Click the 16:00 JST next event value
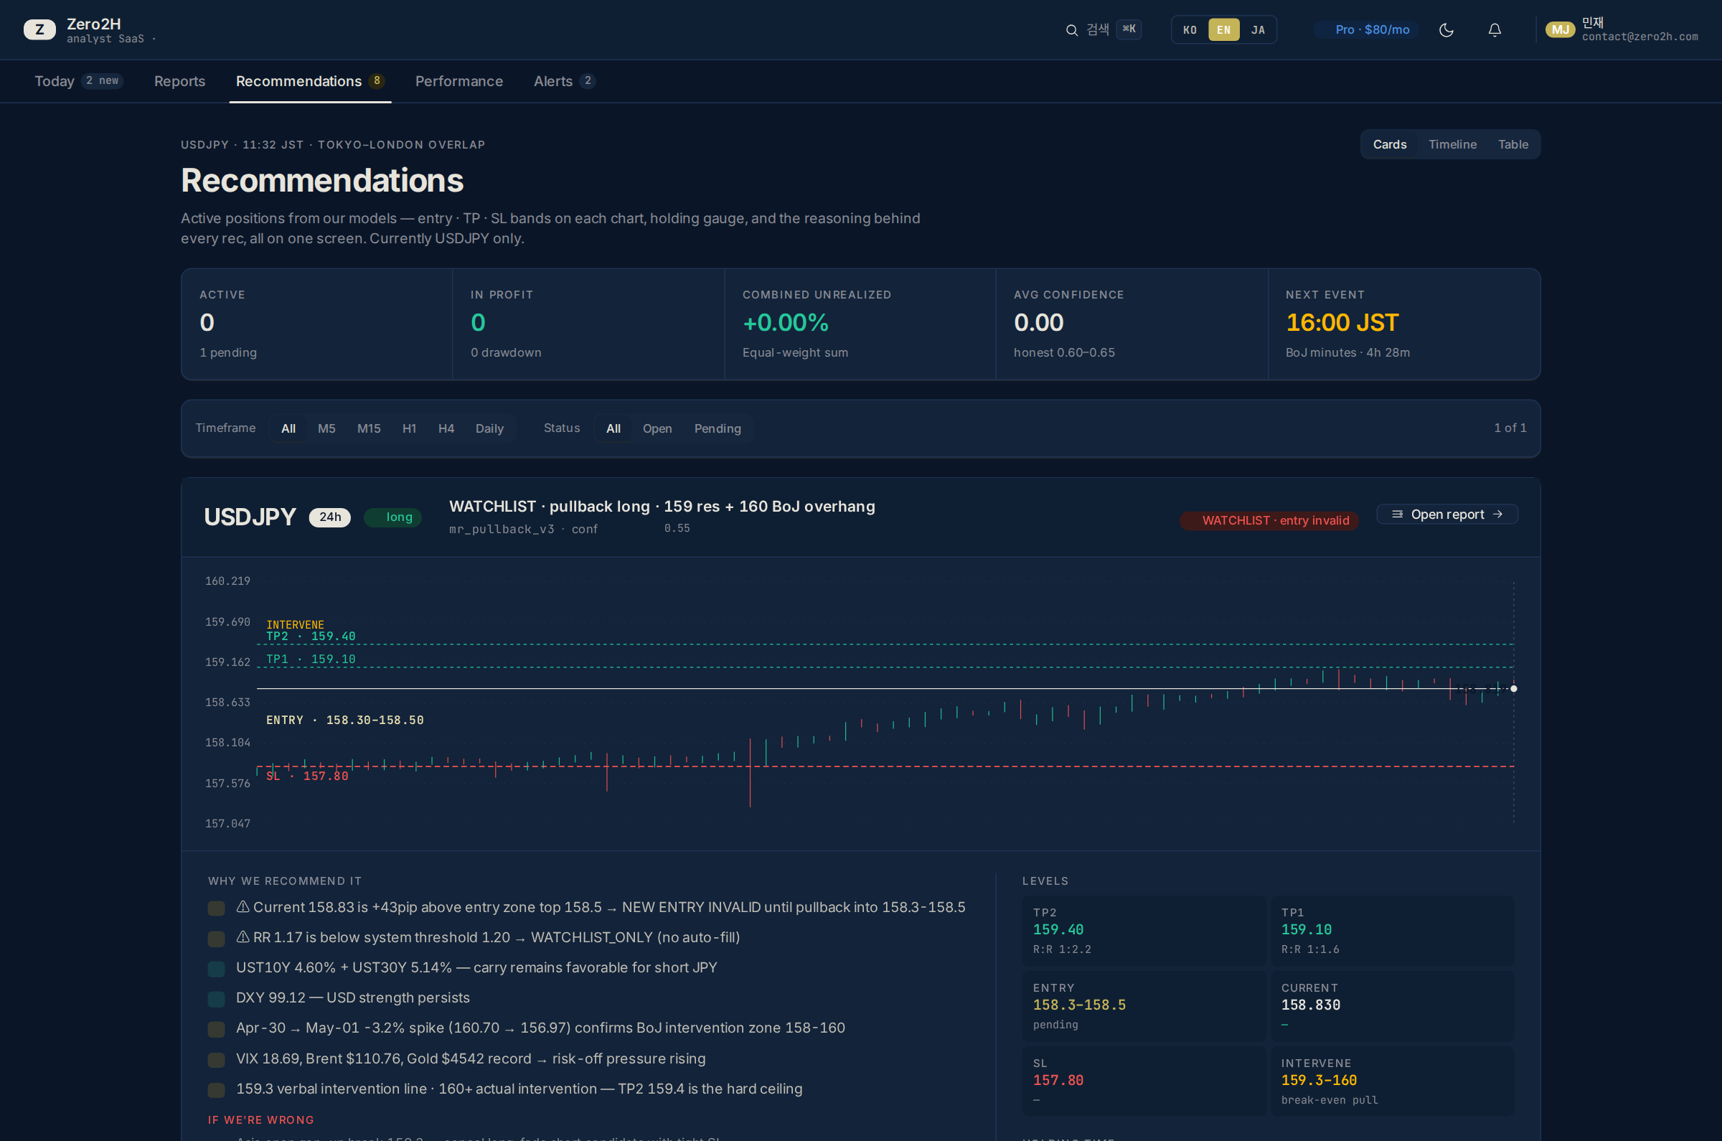Screen dimensions: 1722x1141 tap(1342, 322)
